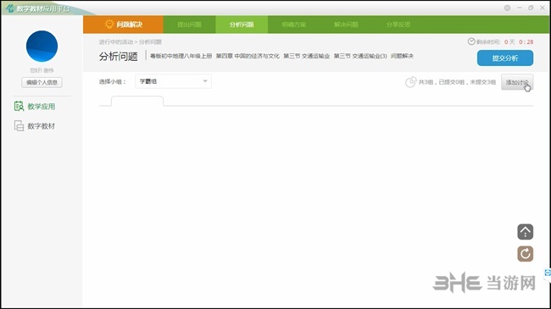Click the 进行中的活动 breadcrumb link
Image resolution: width=551 pixels, height=309 pixels.
point(116,42)
